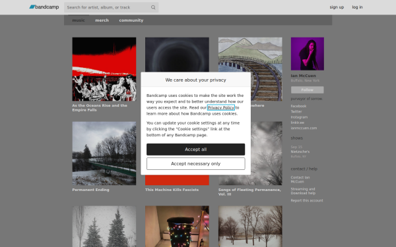Click the album title As the Oceans Rise and the Empire Falls
The height and width of the screenshot is (247, 396).
[x=100, y=107]
